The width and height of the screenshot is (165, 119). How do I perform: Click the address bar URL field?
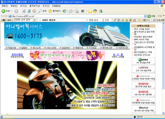click(x=76, y=16)
